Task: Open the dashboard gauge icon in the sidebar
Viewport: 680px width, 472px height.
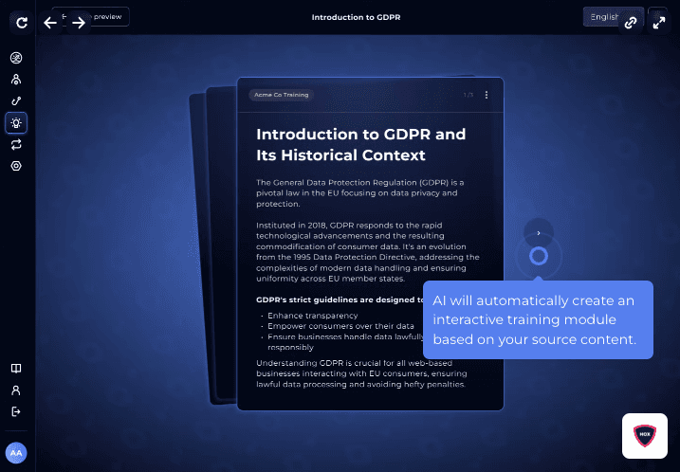Action: 16,59
